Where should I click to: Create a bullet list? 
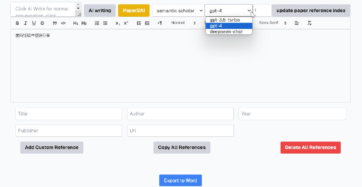[105, 23]
